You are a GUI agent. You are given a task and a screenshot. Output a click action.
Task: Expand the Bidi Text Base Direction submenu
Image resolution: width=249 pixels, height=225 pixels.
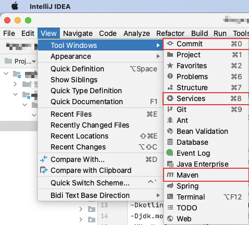101,195
